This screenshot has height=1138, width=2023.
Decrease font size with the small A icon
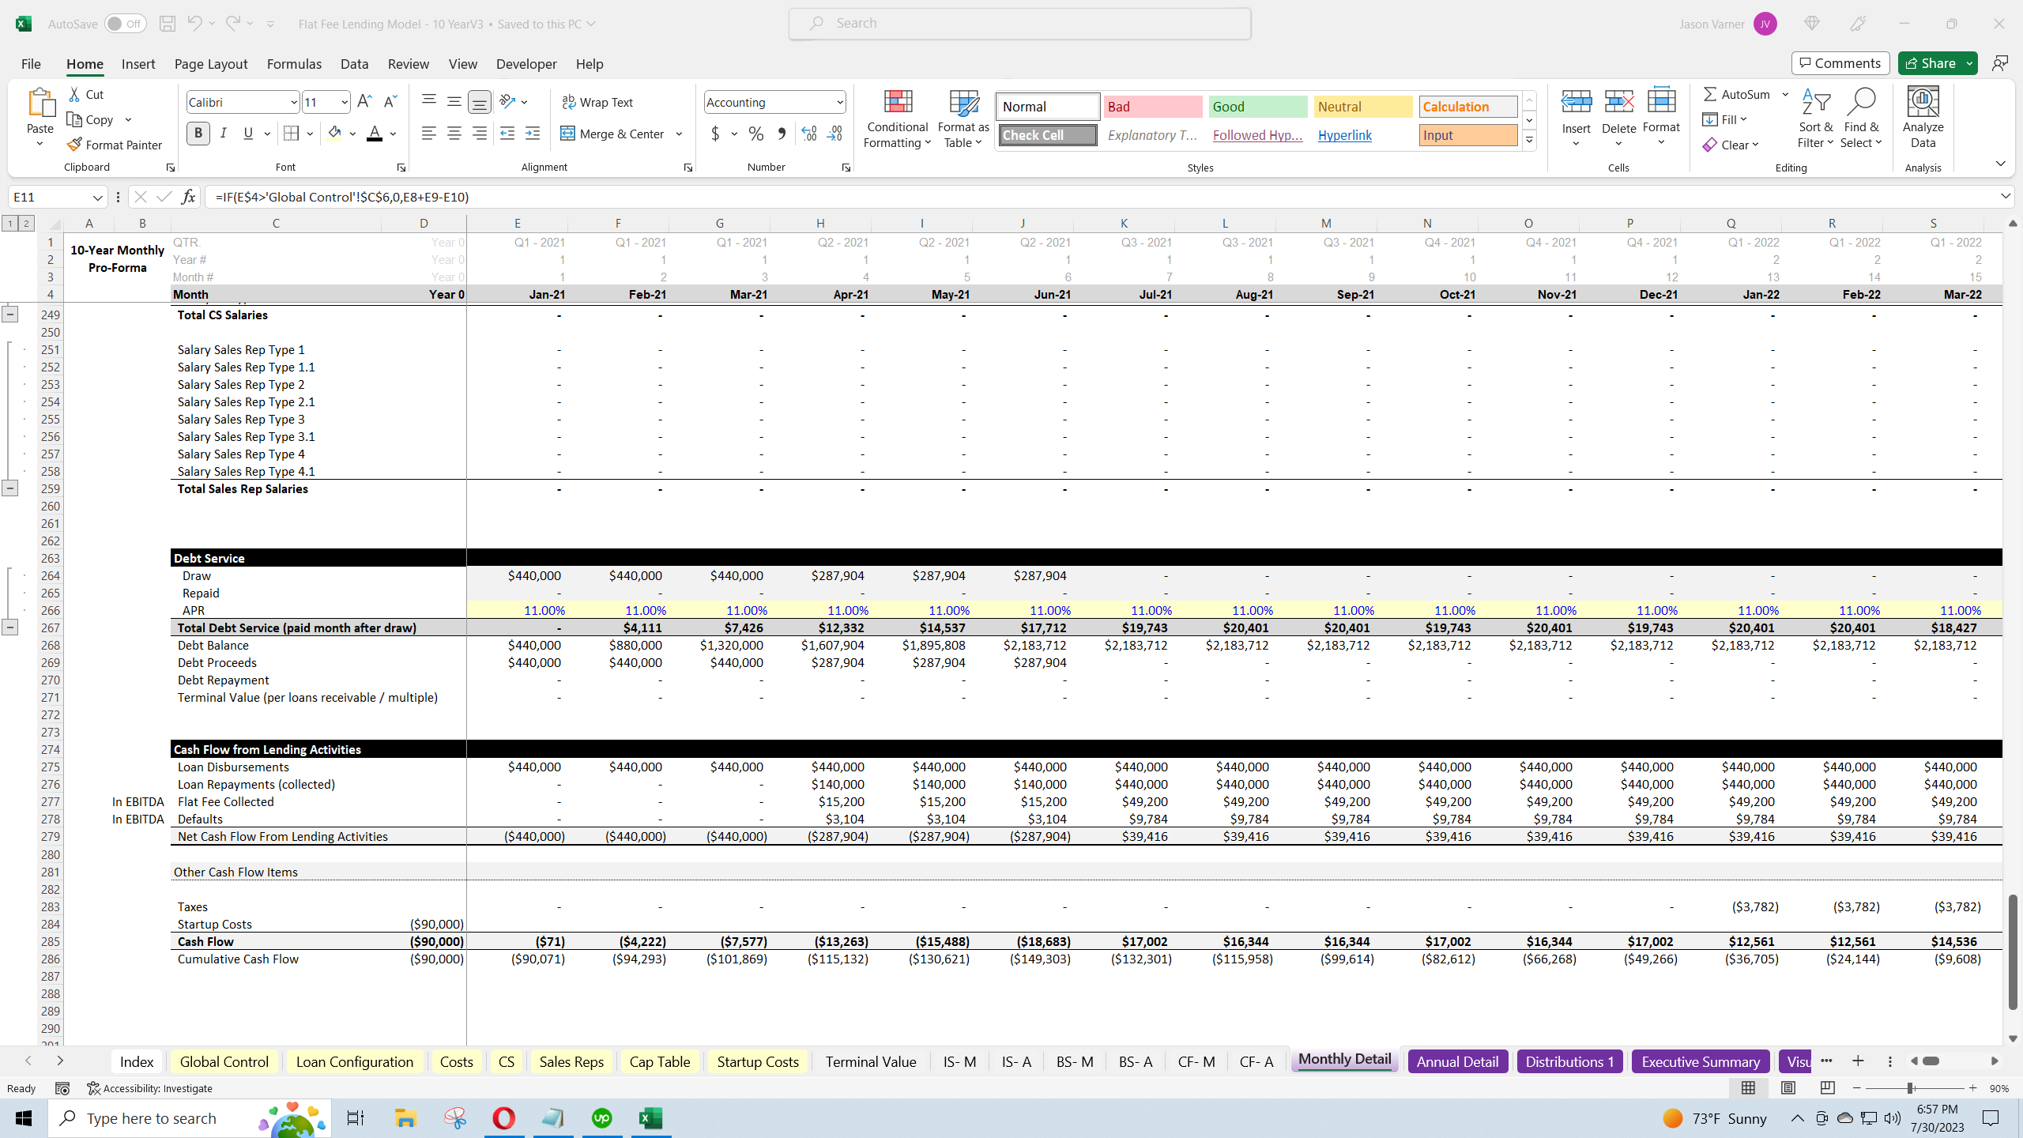click(390, 102)
